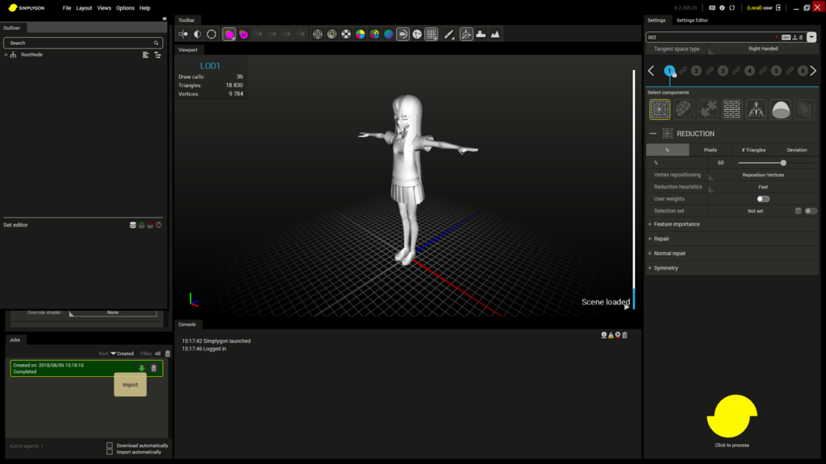This screenshot has width=826, height=464.
Task: Toggle the Selection set switch
Action: point(811,211)
